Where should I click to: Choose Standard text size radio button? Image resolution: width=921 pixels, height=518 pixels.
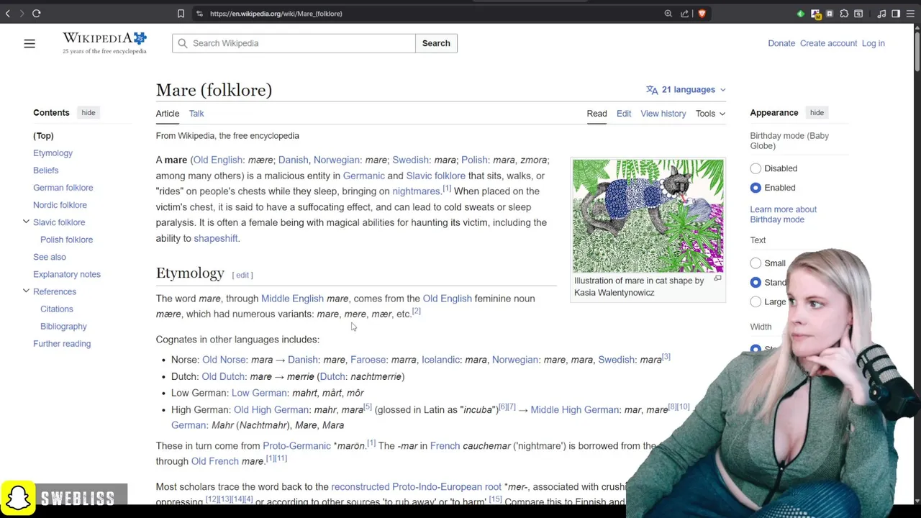[x=756, y=283]
